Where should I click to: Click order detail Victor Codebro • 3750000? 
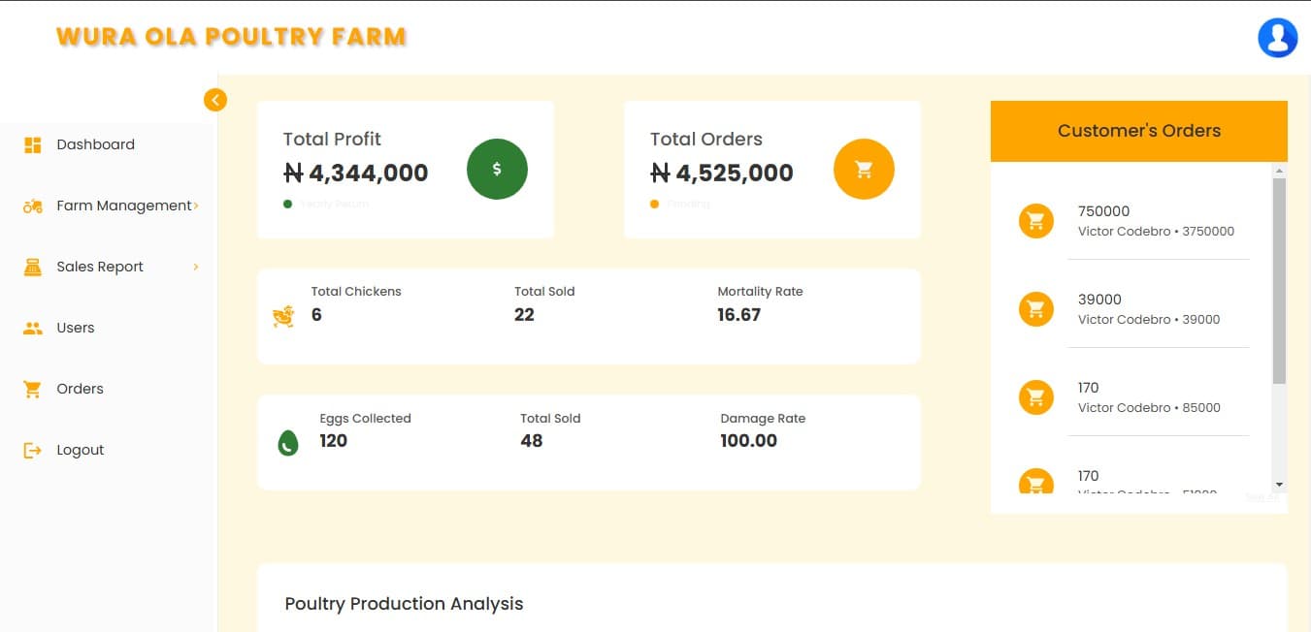[x=1157, y=232]
